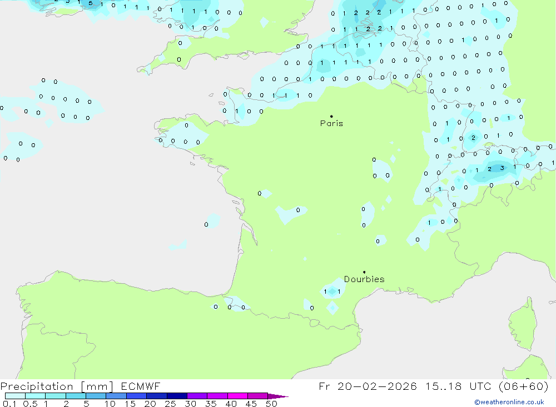Click the small diamond precipitation patch south of Dourbies
The image size is (556, 407).
pyautogui.click(x=332, y=308)
